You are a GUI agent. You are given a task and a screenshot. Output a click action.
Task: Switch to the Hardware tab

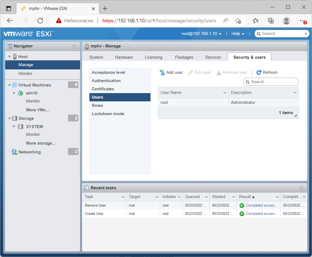point(124,57)
